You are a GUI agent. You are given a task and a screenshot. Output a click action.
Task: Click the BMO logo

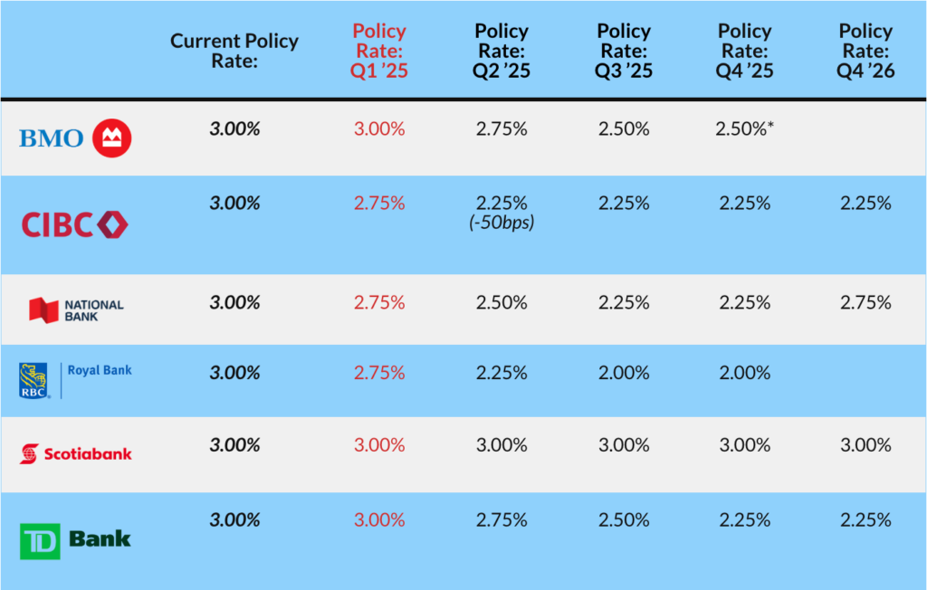(x=76, y=138)
